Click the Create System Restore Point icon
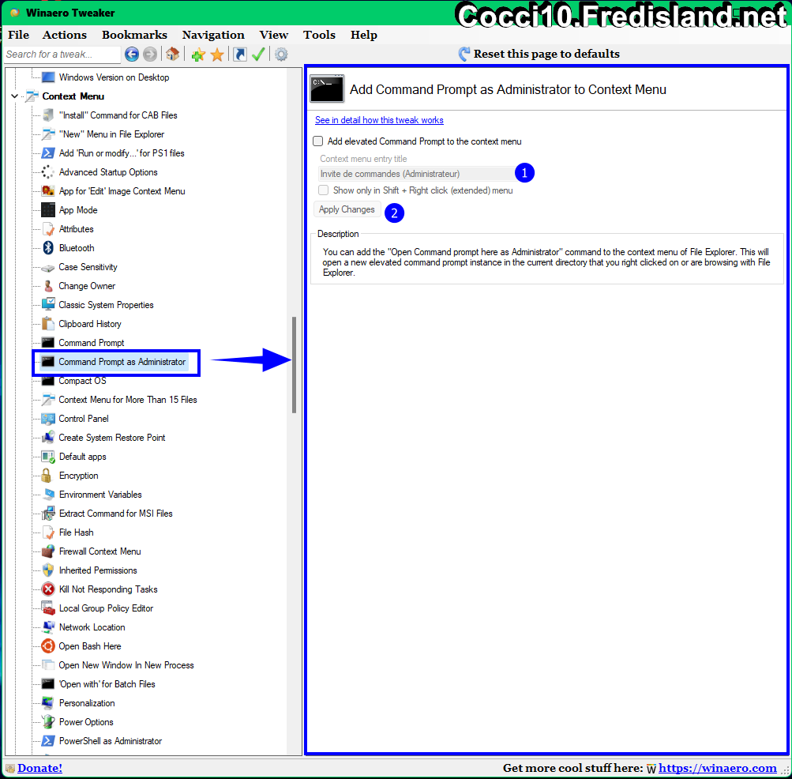Screen dimensions: 792x779 (x=48, y=437)
